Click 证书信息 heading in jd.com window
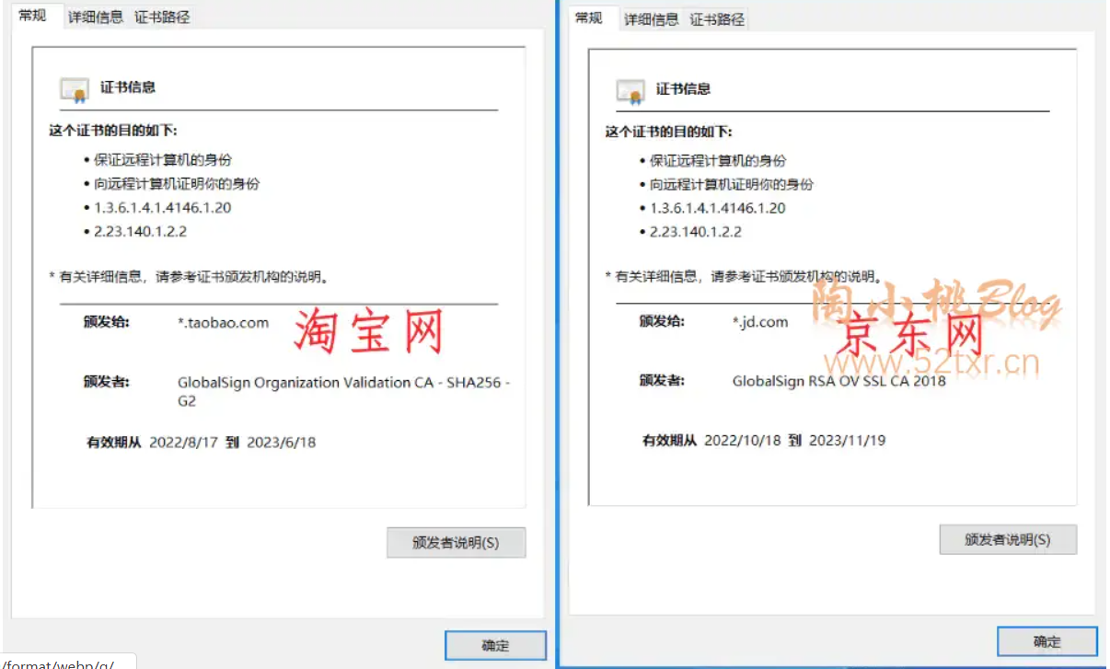 (x=683, y=89)
